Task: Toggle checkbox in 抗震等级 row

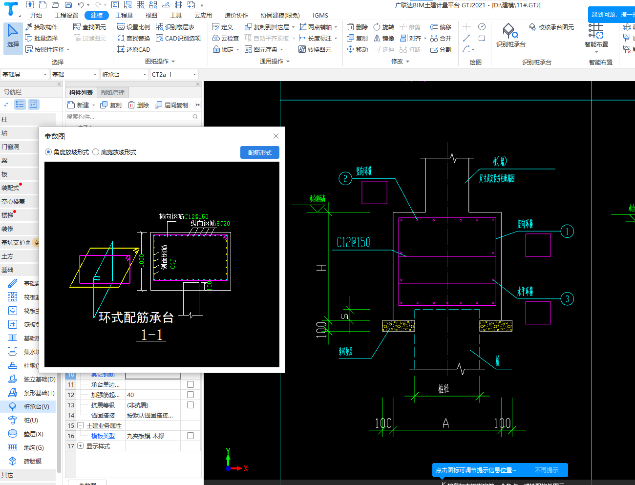Action: (190, 405)
